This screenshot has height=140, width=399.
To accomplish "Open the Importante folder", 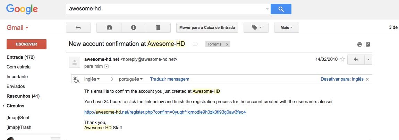I will [17, 76].
